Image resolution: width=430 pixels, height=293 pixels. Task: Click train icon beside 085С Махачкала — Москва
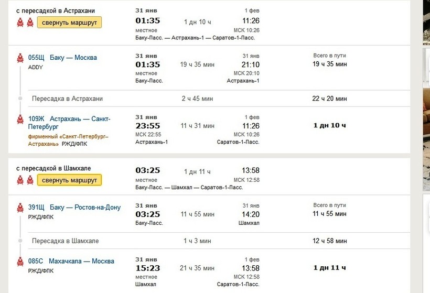(20, 262)
